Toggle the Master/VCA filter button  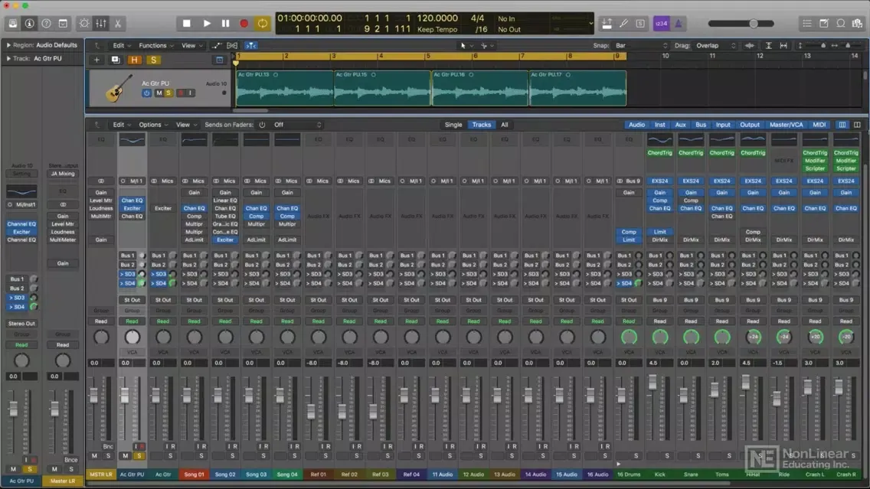[x=786, y=125]
